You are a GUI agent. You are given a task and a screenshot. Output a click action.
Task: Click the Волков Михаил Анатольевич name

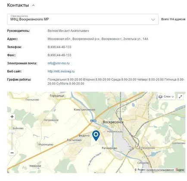tap(68, 31)
